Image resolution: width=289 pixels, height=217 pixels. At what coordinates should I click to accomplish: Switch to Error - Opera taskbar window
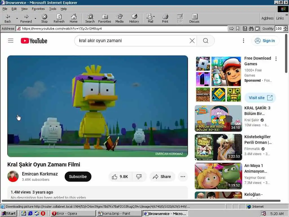[x=73, y=214]
